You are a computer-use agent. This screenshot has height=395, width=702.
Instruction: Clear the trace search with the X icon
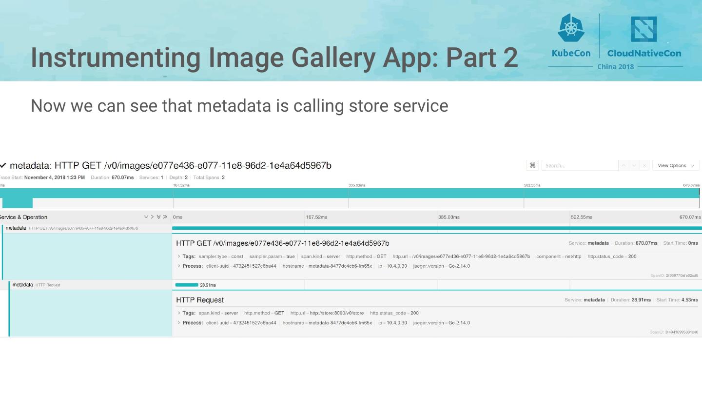644,165
